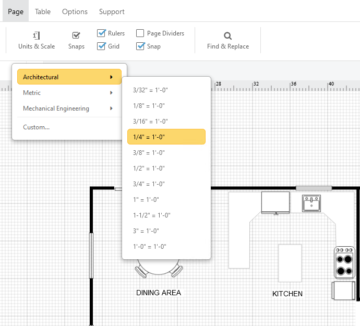Select the left wall window symbol
The height and width of the screenshot is (326, 360).
[x=92, y=255]
